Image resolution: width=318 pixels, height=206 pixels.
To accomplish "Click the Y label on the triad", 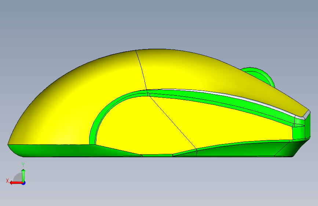I will tap(23, 165).
